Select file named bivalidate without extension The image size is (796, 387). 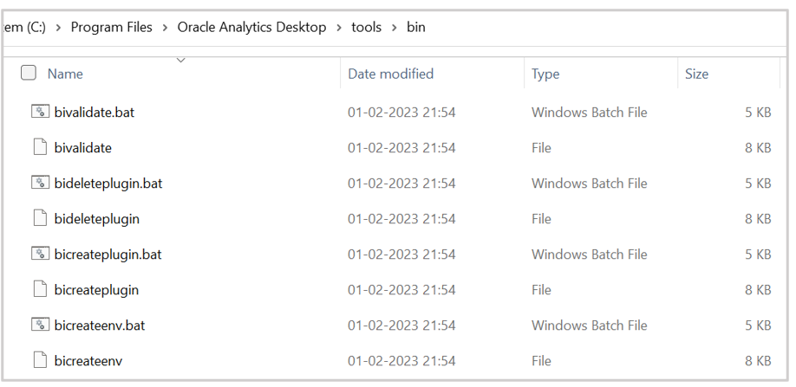[x=82, y=148]
